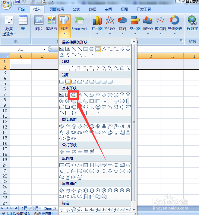This screenshot has height=215, width=199.
Task: Click Save in the quick access toolbar
Action: 17,2
